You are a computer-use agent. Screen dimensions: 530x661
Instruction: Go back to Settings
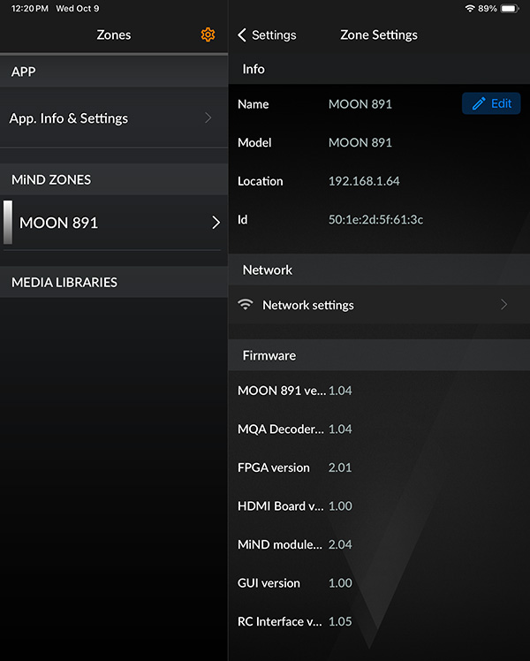tap(267, 35)
